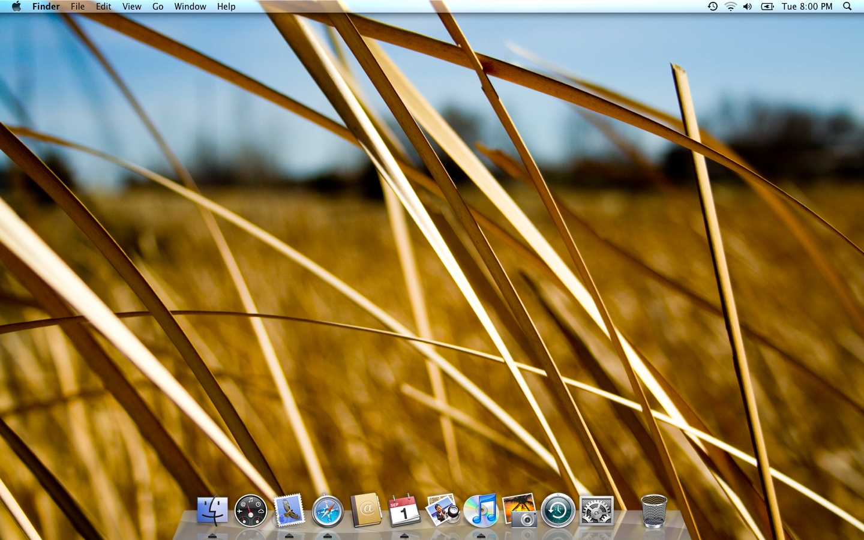Image resolution: width=864 pixels, height=540 pixels.
Task: Open the View menu
Action: pyautogui.click(x=131, y=7)
